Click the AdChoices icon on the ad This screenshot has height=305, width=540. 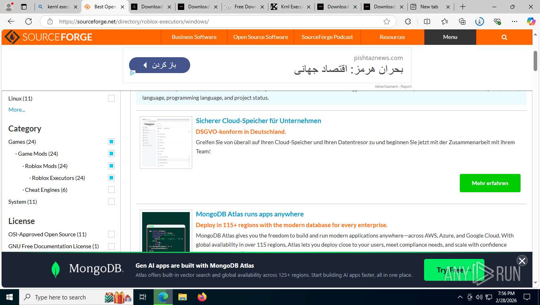tap(133, 73)
